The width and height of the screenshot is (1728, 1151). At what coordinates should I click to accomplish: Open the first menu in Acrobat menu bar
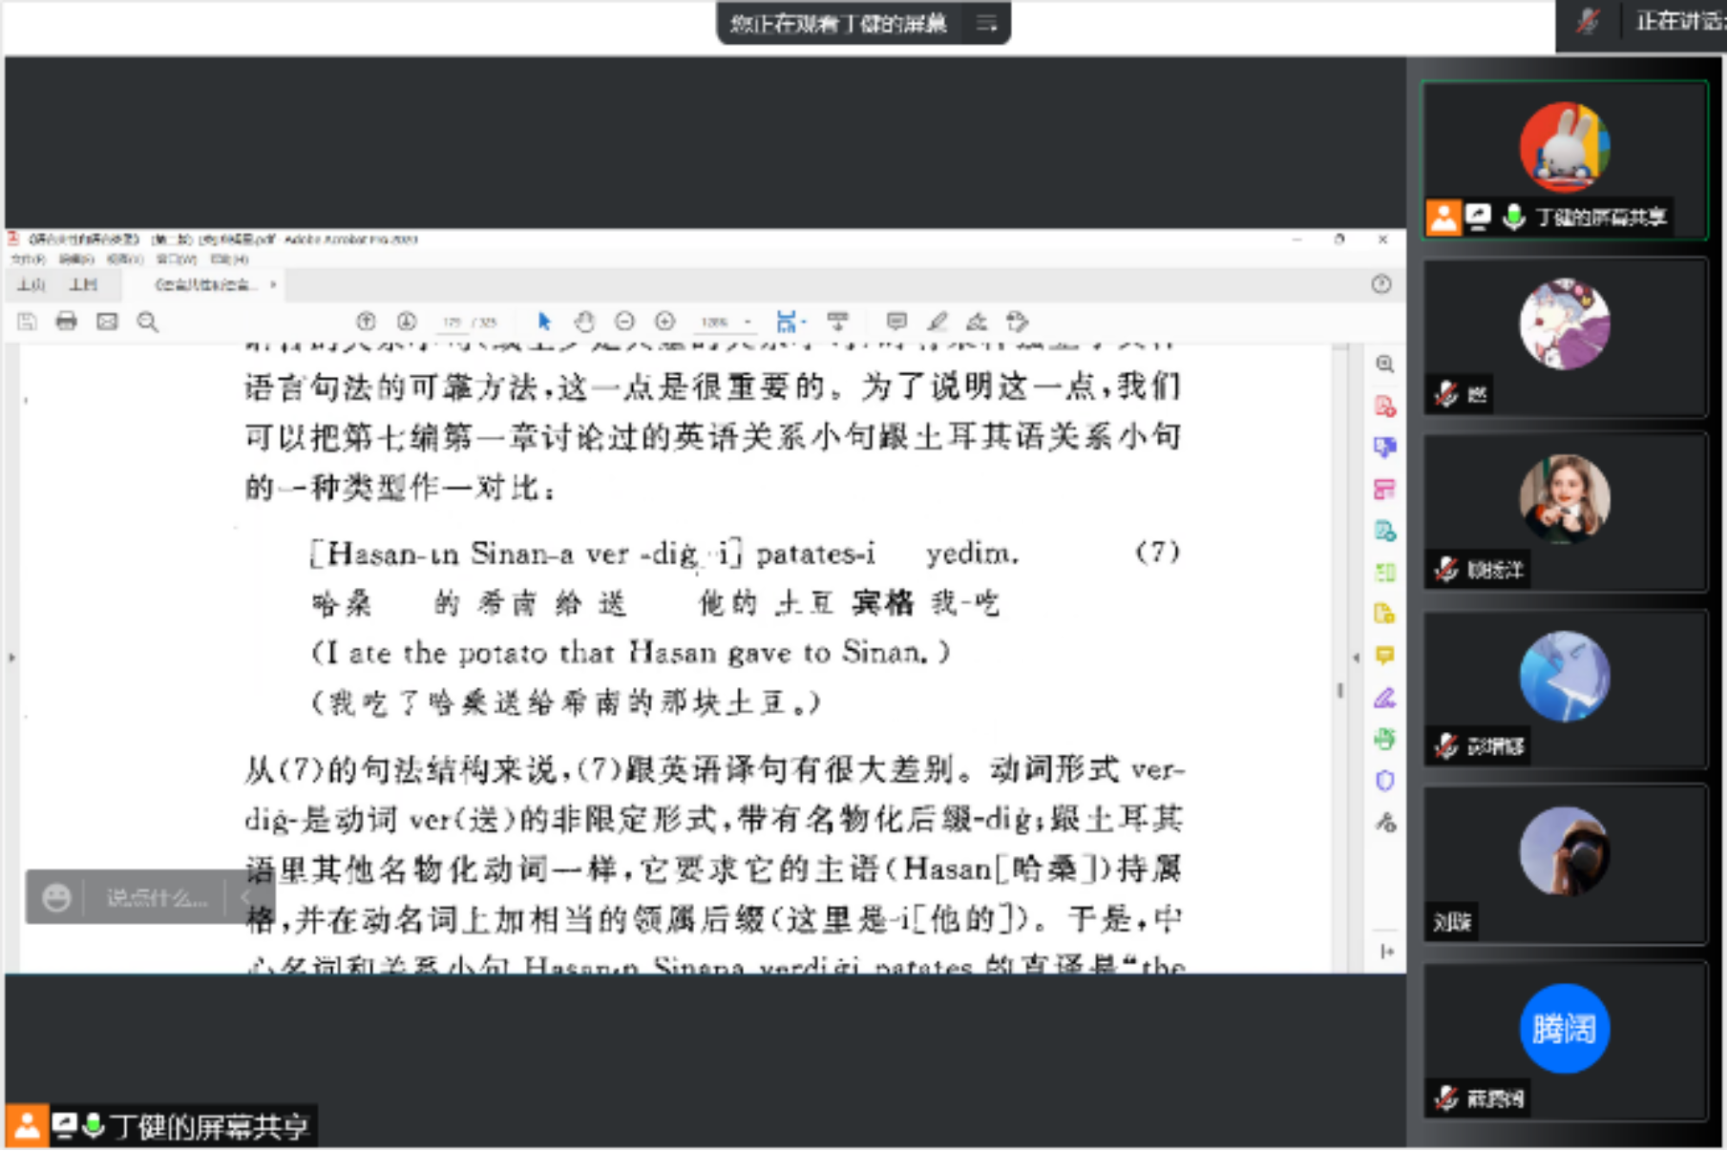(28, 259)
